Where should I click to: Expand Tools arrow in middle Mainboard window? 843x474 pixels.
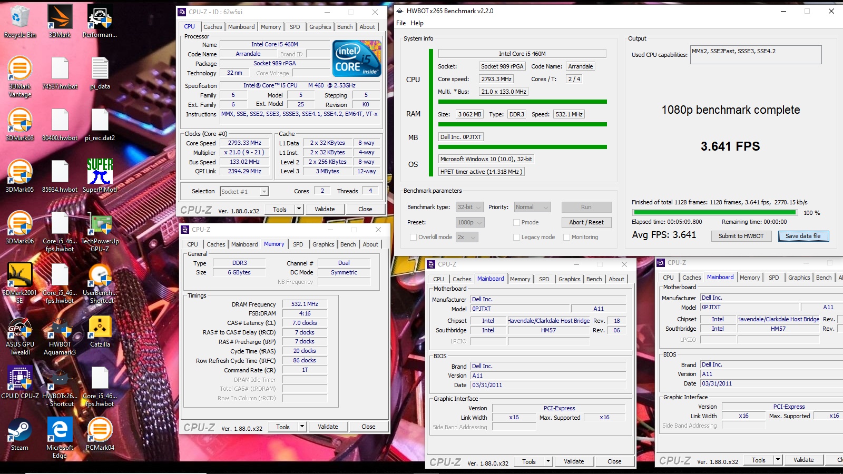(548, 461)
